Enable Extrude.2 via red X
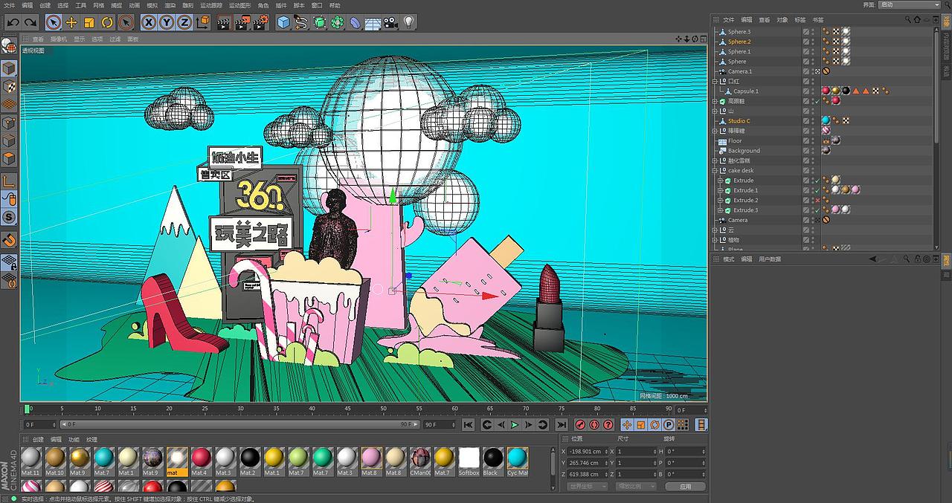 pos(817,200)
